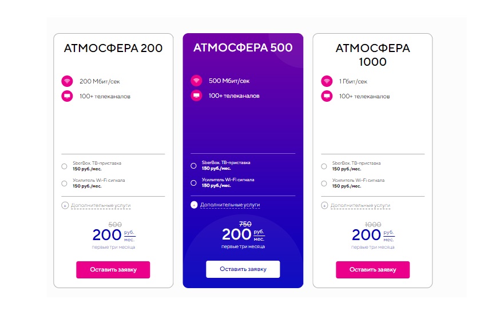Select SberBox ТВ-приставка in Атмосфера 200
This screenshot has height=319, width=492.
point(64,166)
